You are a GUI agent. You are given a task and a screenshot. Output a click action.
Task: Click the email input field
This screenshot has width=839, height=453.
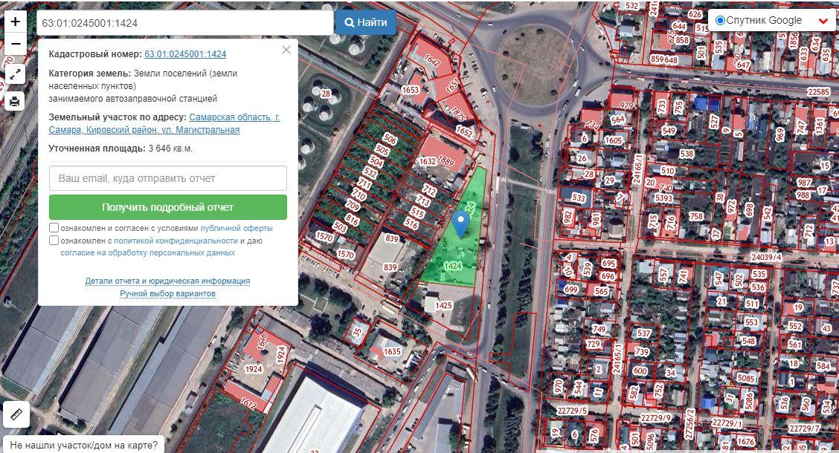point(168,178)
